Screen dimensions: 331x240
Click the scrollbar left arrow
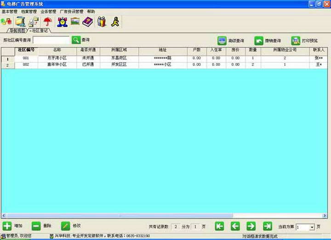(4, 216)
